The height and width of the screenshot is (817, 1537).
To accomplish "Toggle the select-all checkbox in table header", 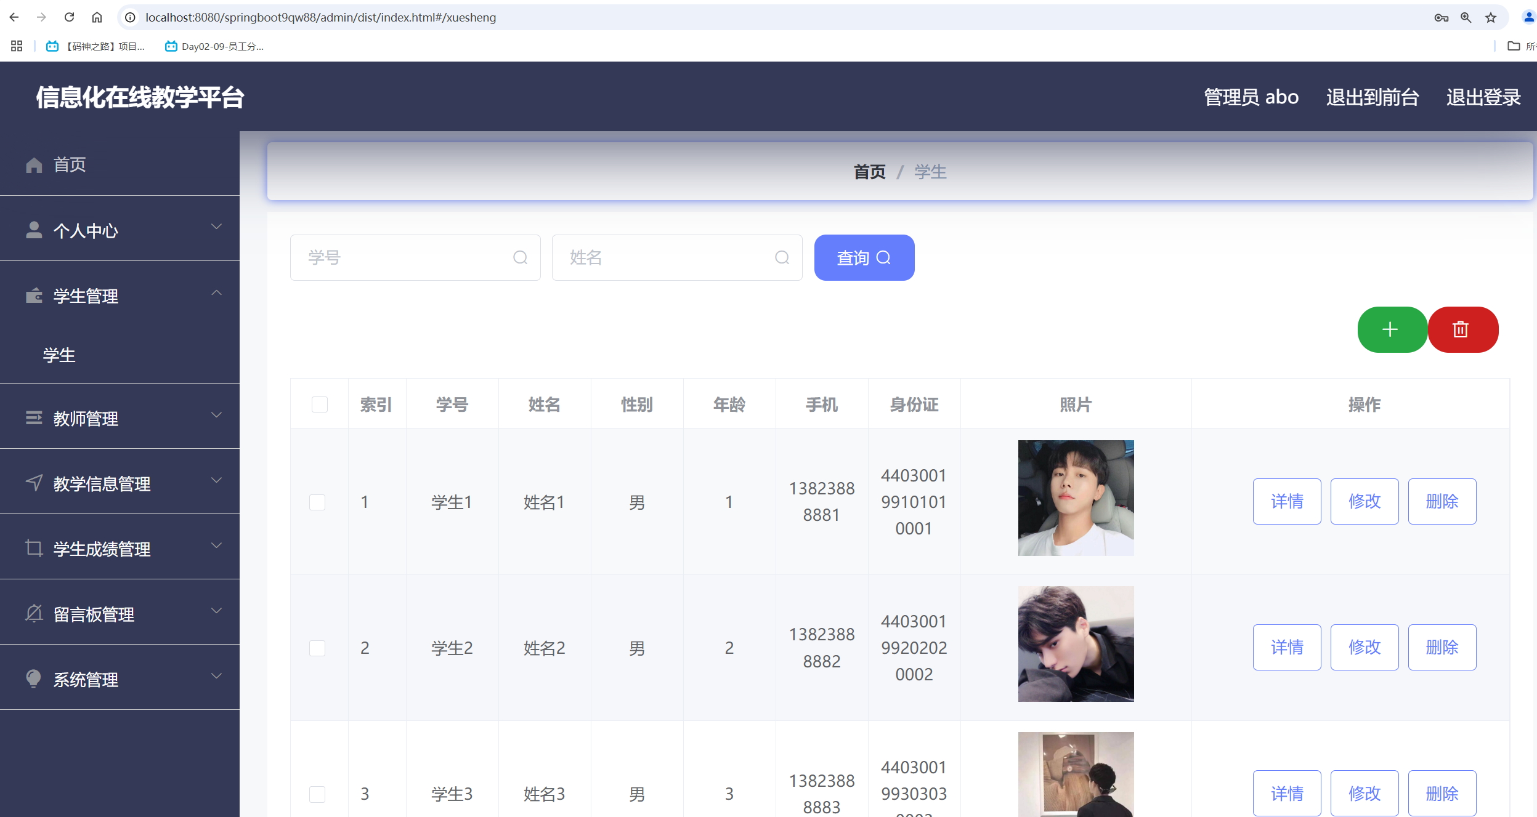I will point(319,404).
